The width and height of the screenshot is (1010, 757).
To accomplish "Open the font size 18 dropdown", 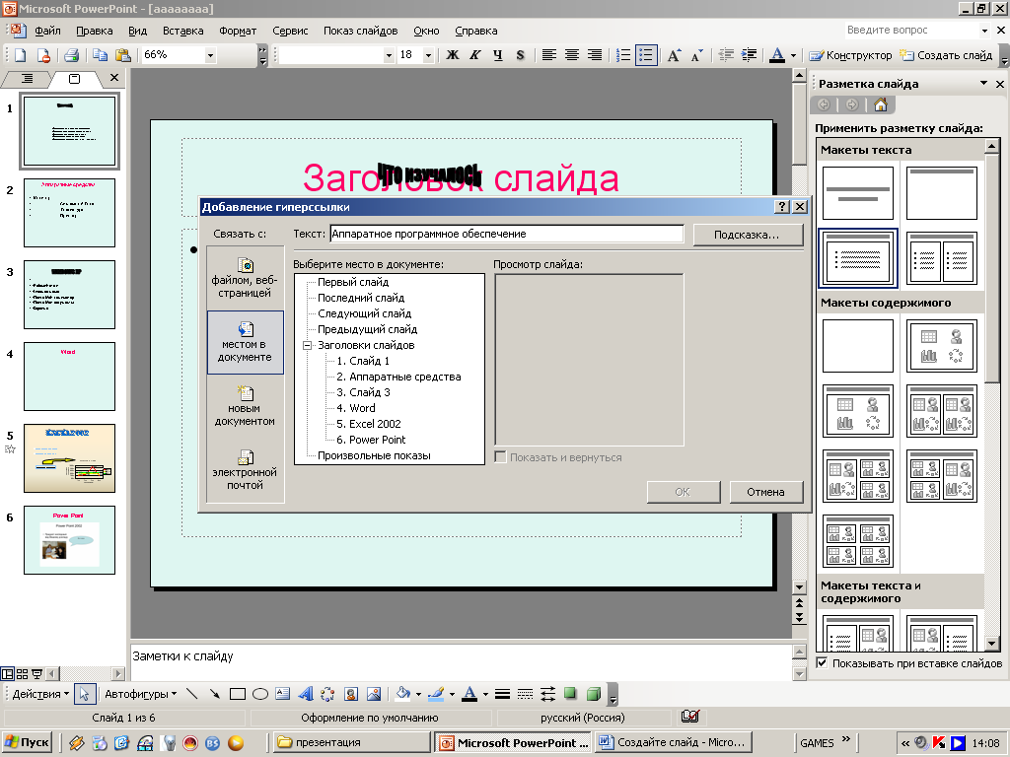I will (x=428, y=55).
